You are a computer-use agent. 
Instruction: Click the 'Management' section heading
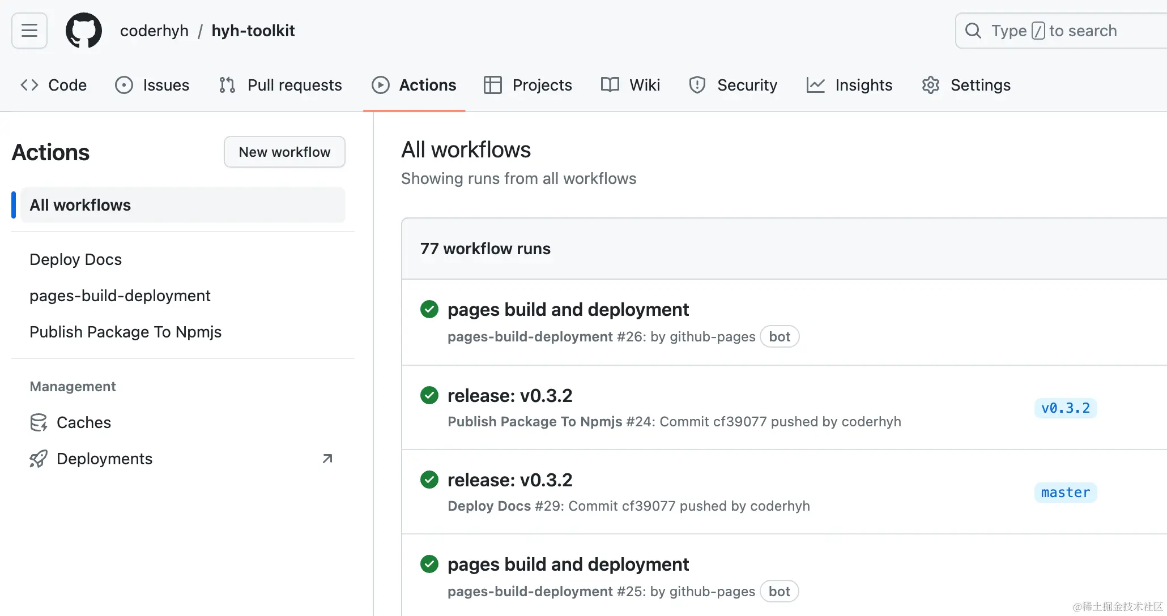coord(73,387)
